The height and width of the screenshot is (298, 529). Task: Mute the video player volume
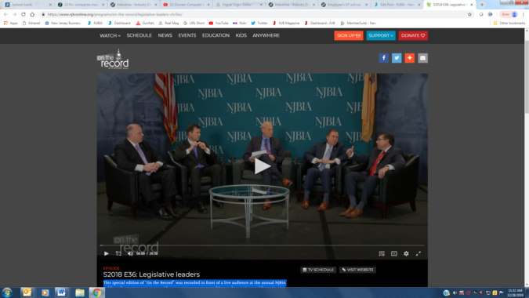click(130, 253)
